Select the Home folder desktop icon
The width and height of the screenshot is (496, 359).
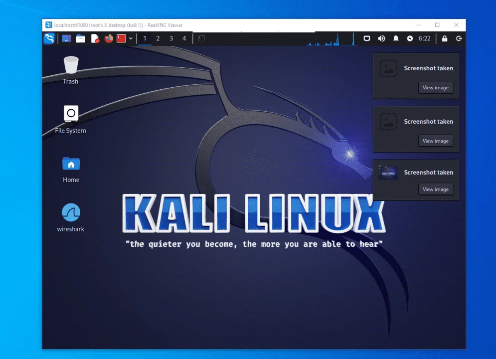(x=71, y=170)
